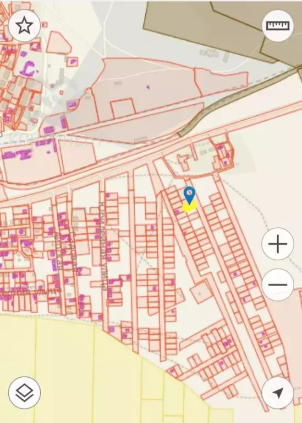Open the map layers selector
Screen dimensions: 302x423
tap(24, 393)
